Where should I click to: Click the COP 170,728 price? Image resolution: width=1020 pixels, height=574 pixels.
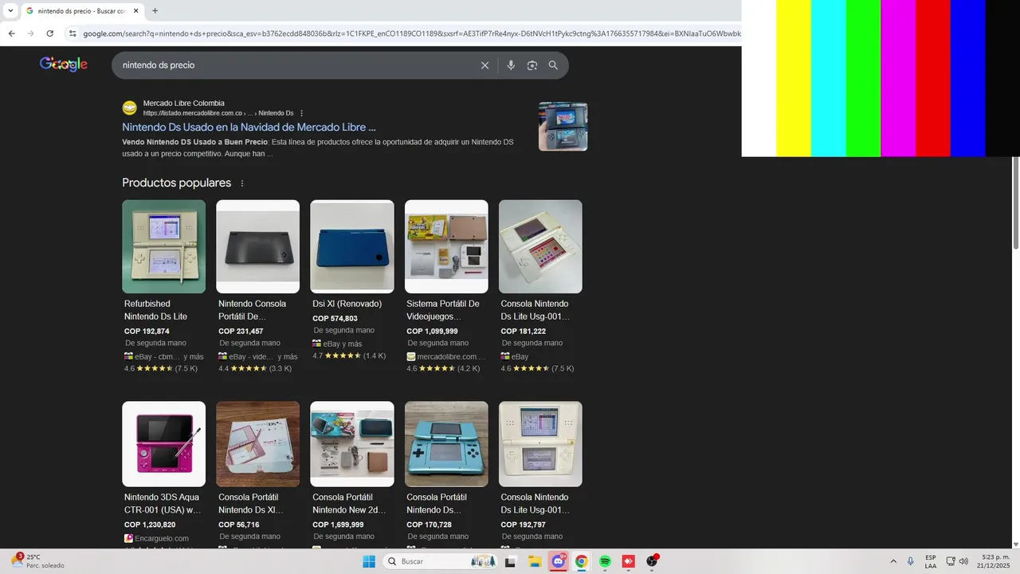click(429, 525)
